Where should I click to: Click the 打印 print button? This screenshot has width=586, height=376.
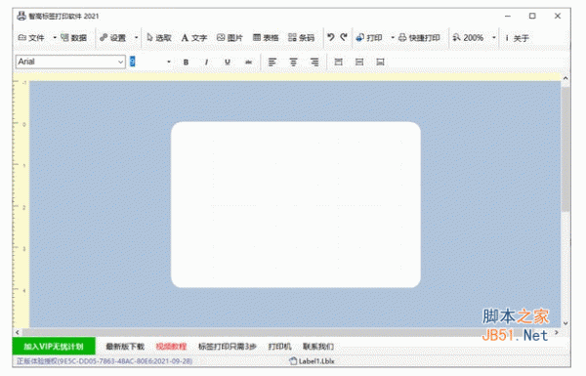pos(369,38)
